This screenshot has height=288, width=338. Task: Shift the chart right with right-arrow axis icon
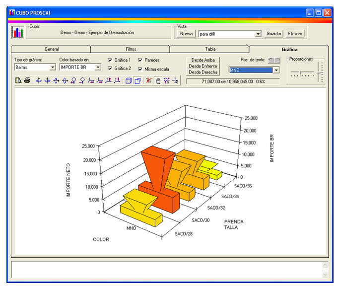pos(100,80)
